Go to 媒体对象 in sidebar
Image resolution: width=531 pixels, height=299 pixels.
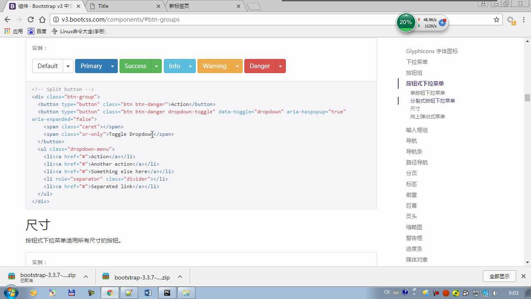(x=417, y=260)
